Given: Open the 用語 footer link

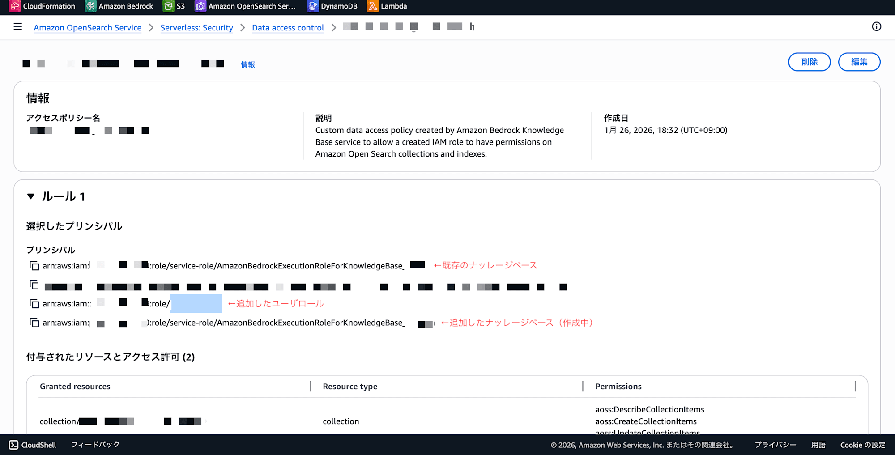Looking at the screenshot, I should (818, 445).
